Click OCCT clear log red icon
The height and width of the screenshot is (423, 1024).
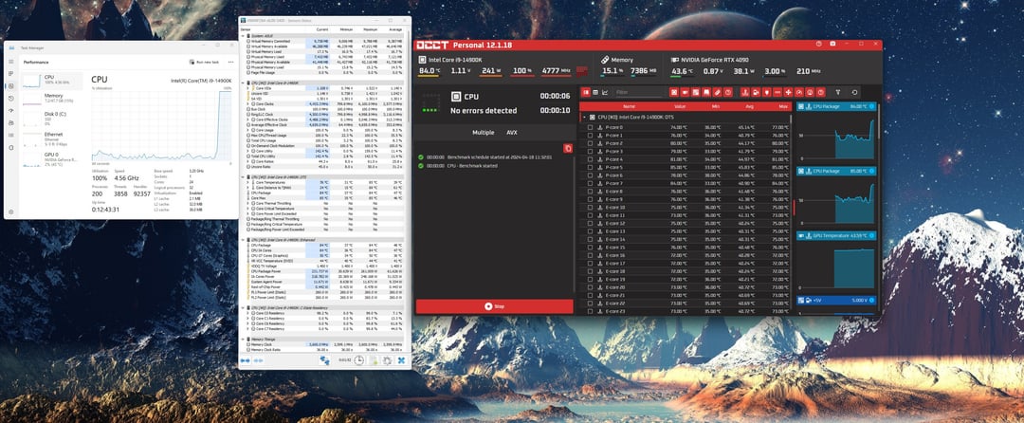pos(568,148)
